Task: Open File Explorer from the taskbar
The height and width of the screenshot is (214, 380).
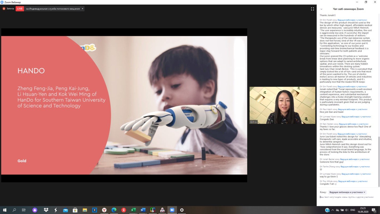Action: [x=85, y=210]
